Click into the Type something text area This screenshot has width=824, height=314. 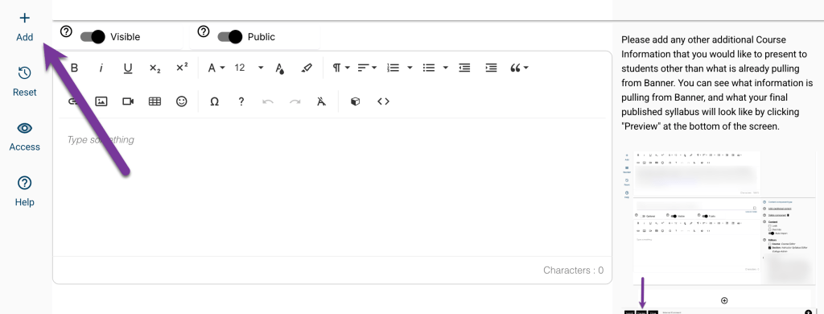click(332, 187)
